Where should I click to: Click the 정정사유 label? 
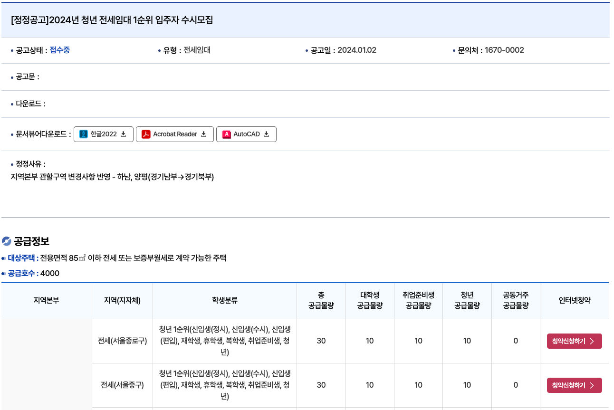pyautogui.click(x=31, y=164)
